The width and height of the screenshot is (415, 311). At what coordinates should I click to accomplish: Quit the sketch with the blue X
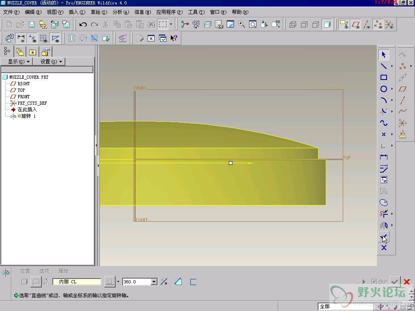384,248
